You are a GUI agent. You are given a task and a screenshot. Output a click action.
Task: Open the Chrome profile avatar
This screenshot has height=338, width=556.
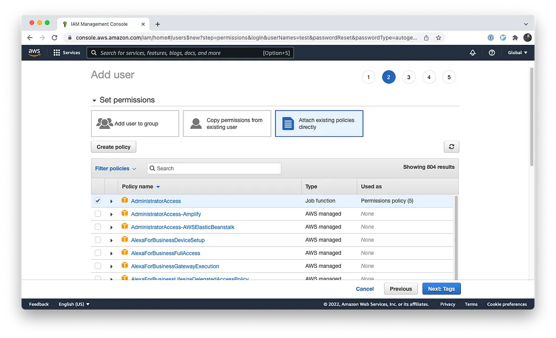528,37
